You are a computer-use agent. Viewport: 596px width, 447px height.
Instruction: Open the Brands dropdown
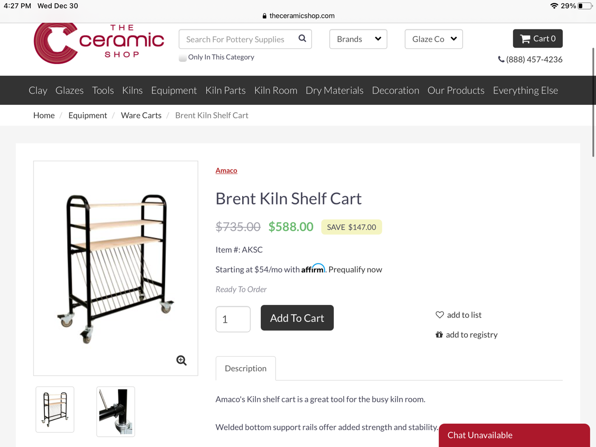tap(358, 39)
